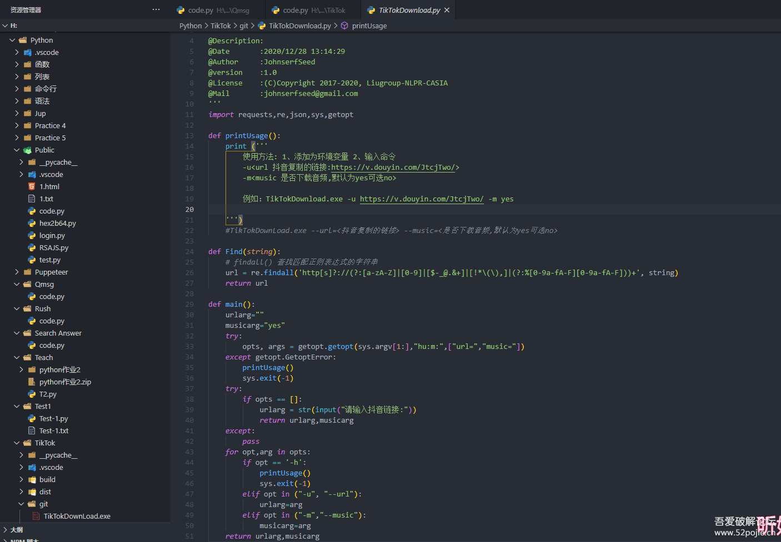Click the TikTok breadcrumb segment

tap(221, 26)
